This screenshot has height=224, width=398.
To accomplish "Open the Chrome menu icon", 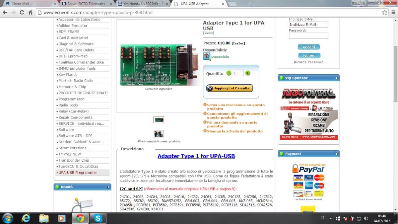I will [x=393, y=13].
